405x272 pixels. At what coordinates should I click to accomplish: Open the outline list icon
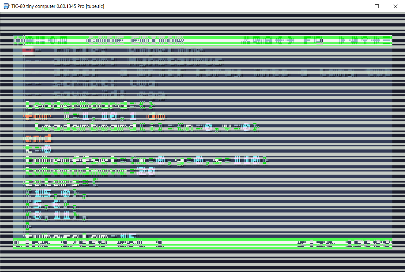[x=387, y=40]
